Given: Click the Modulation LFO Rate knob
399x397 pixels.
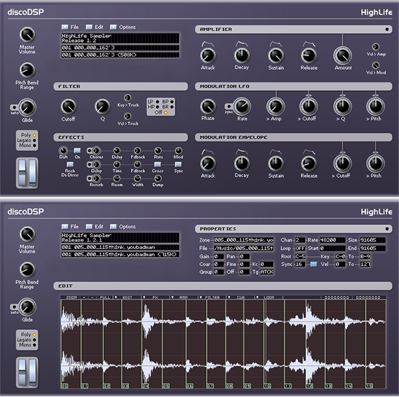Looking at the screenshot, I should click(x=242, y=106).
